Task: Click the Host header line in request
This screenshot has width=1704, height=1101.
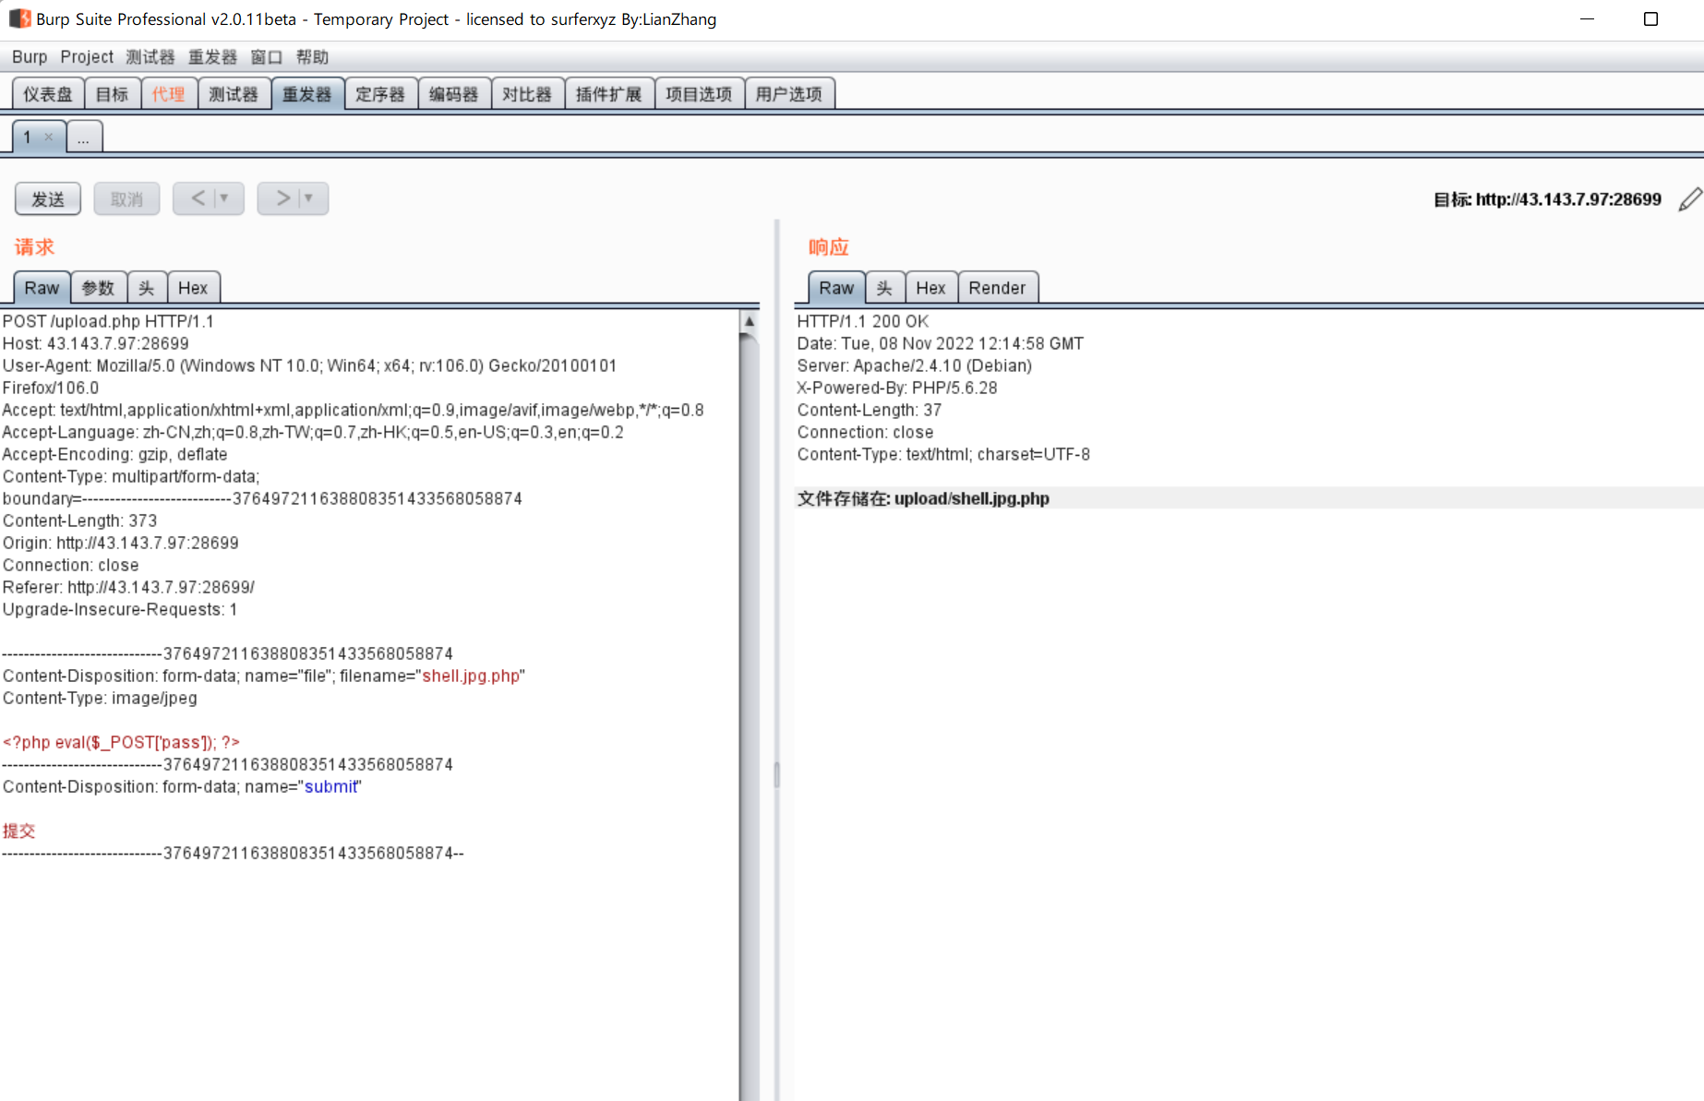Action: pos(96,344)
